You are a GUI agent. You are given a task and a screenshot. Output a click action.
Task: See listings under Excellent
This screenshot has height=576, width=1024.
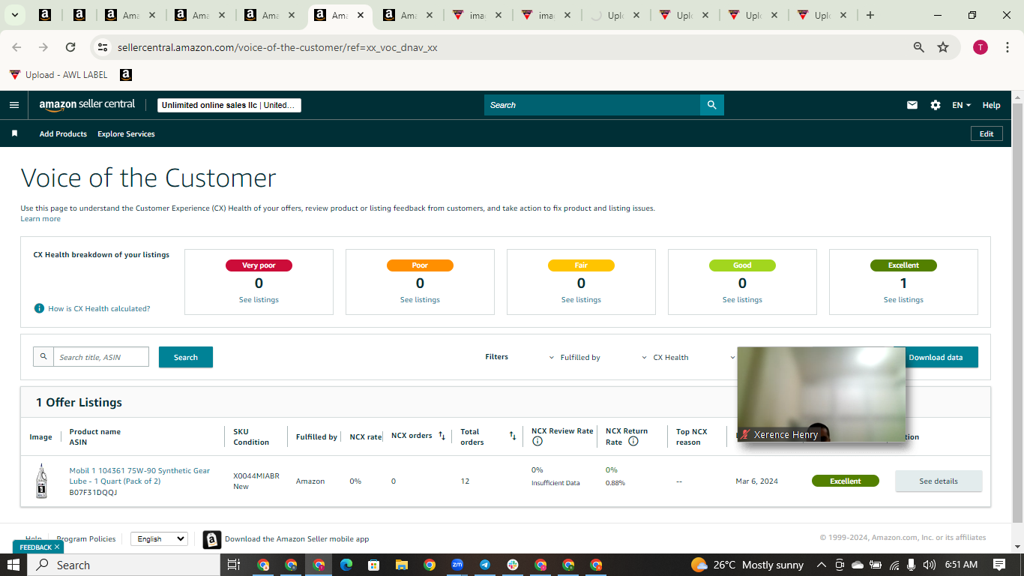point(903,300)
